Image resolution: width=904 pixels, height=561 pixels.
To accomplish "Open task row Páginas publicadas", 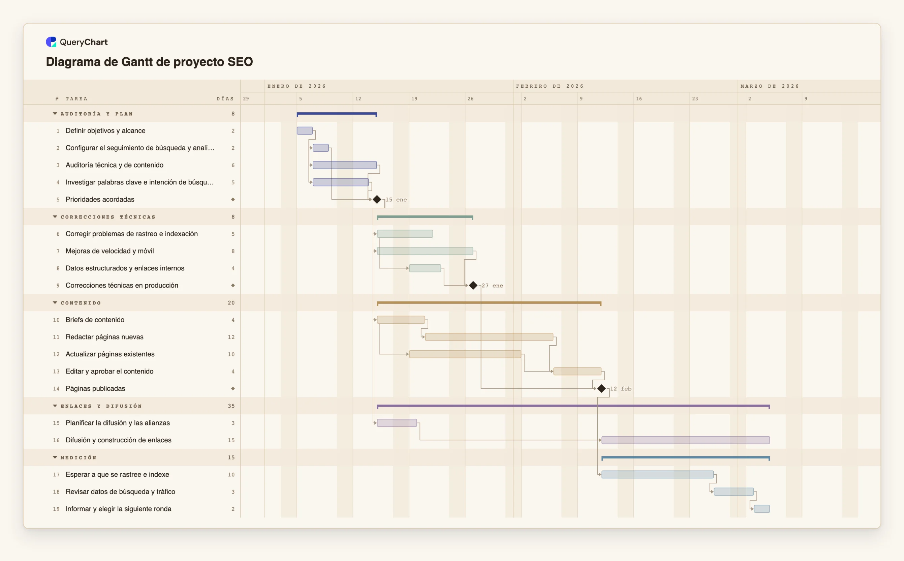I will point(132,388).
